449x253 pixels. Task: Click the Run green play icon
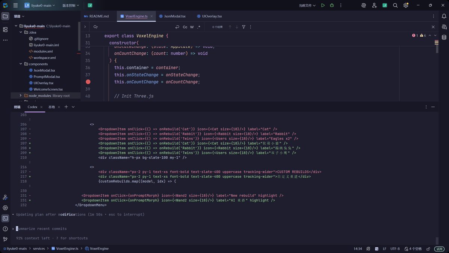coord(323,5)
